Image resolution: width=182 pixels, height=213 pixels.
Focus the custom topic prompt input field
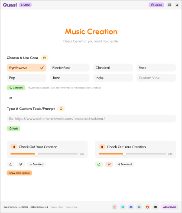tap(91, 119)
